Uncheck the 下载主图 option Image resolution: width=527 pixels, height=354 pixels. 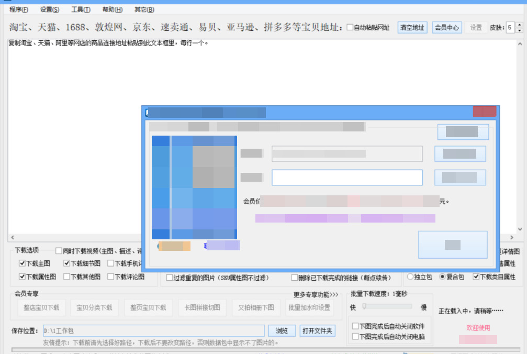click(x=22, y=263)
